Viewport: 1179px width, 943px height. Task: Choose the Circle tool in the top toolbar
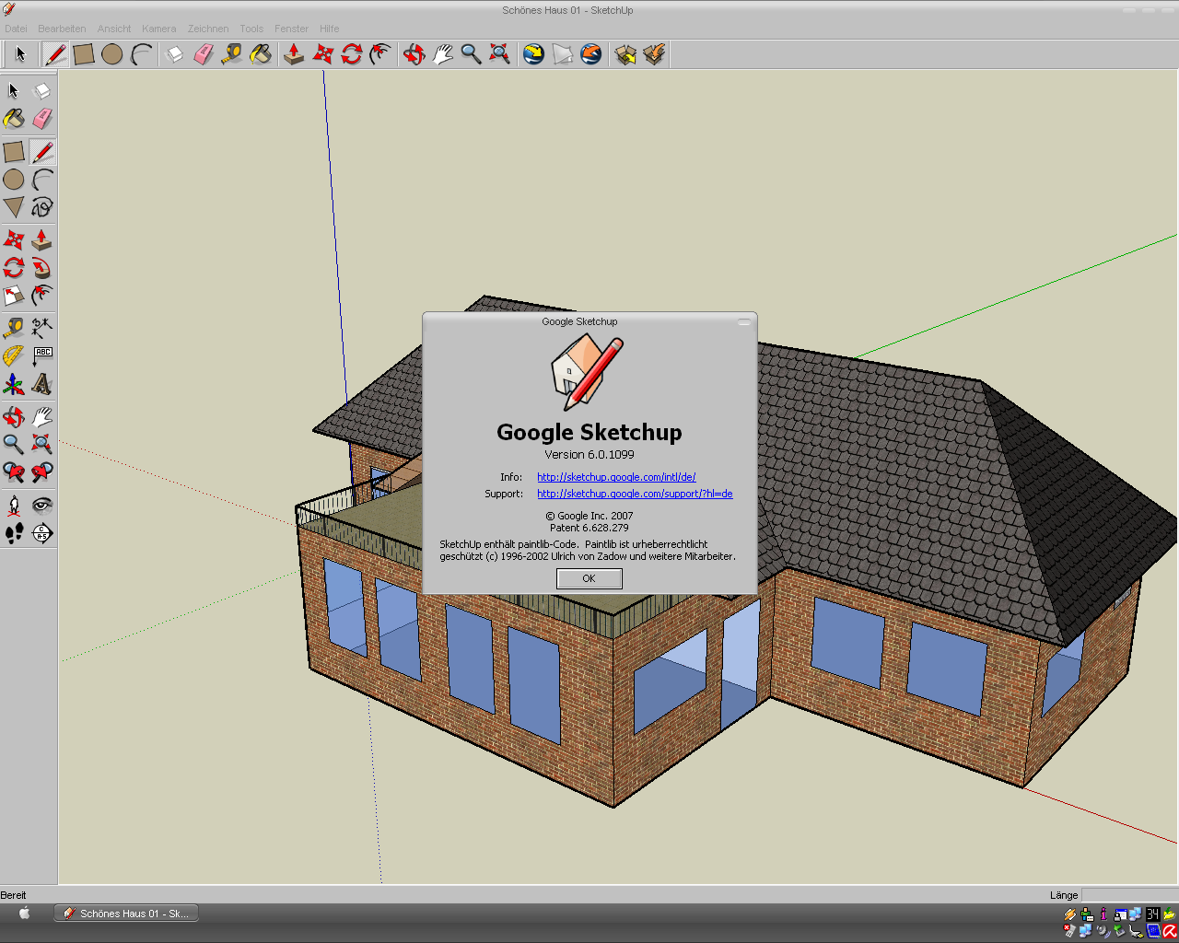click(x=112, y=54)
